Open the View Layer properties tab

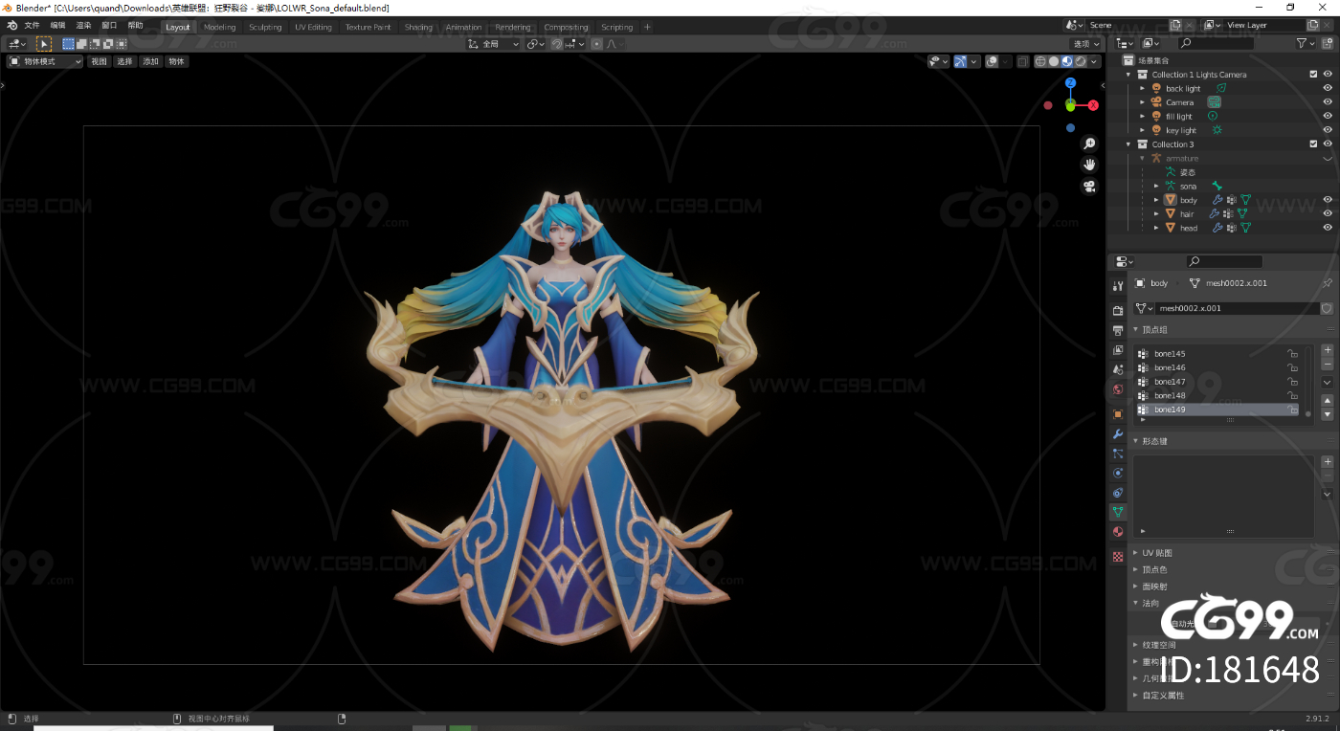(1117, 350)
